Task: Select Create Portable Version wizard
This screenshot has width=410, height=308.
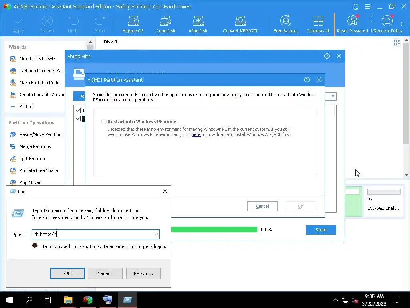Action: pyautogui.click(x=37, y=95)
